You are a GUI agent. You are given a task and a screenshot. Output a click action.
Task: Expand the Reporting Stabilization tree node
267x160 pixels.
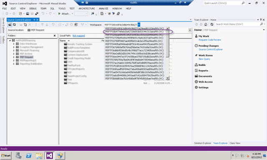[14, 64]
